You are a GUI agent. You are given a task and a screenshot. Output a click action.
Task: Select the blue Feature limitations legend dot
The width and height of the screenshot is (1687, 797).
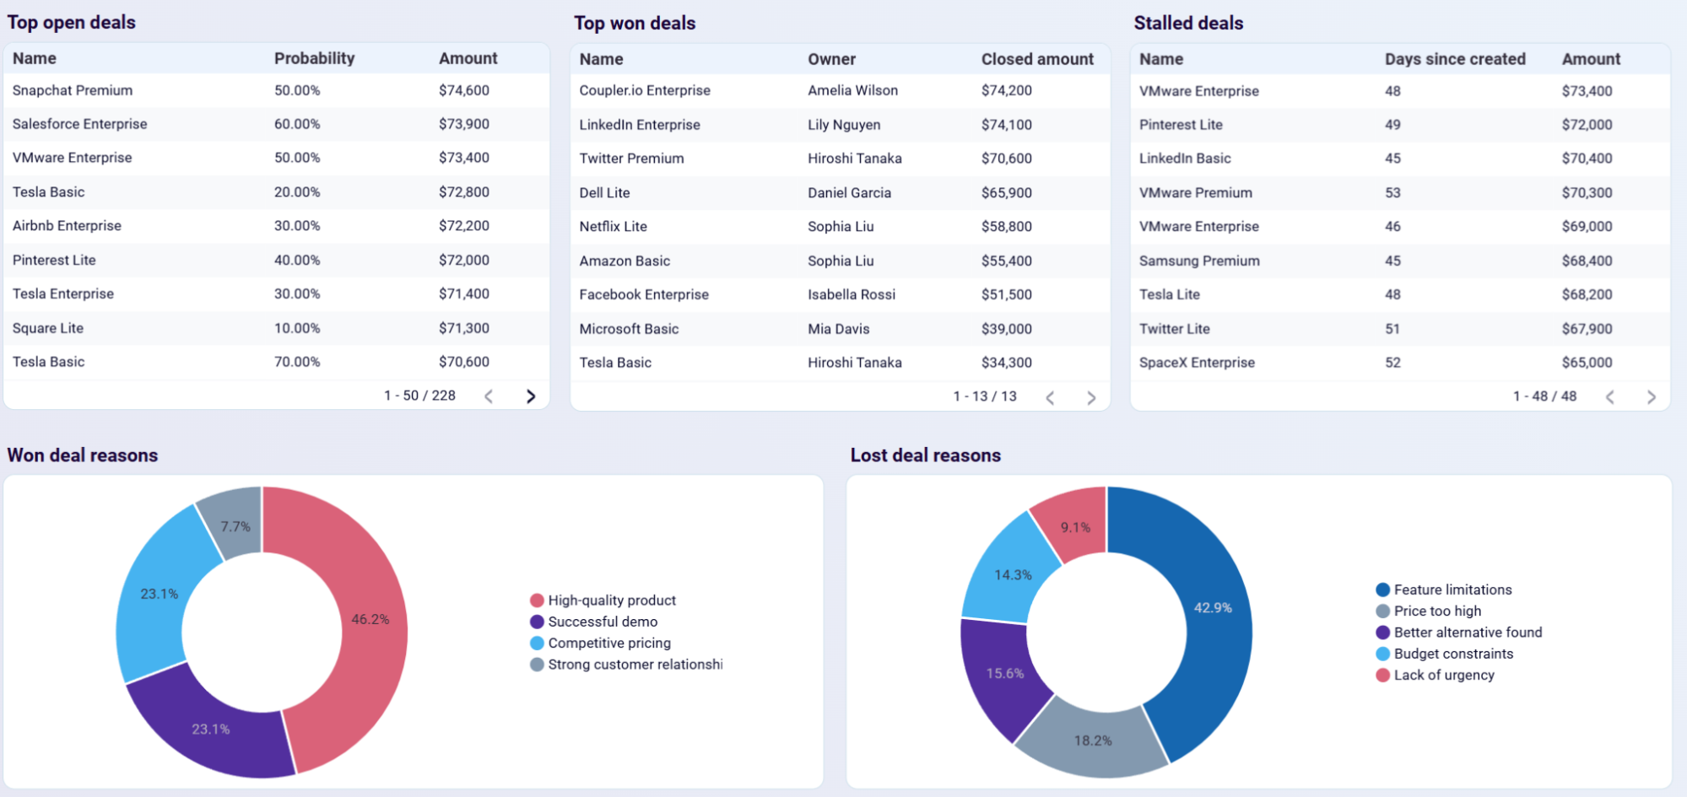(x=1382, y=590)
